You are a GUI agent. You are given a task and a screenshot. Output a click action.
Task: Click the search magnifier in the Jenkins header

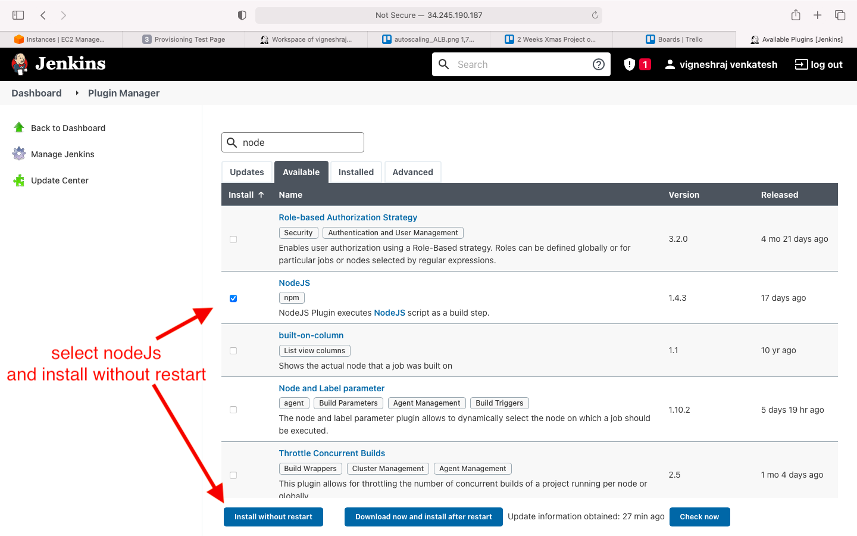(444, 64)
